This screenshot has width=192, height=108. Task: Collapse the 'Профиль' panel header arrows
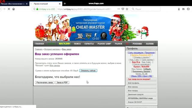coord(154,49)
